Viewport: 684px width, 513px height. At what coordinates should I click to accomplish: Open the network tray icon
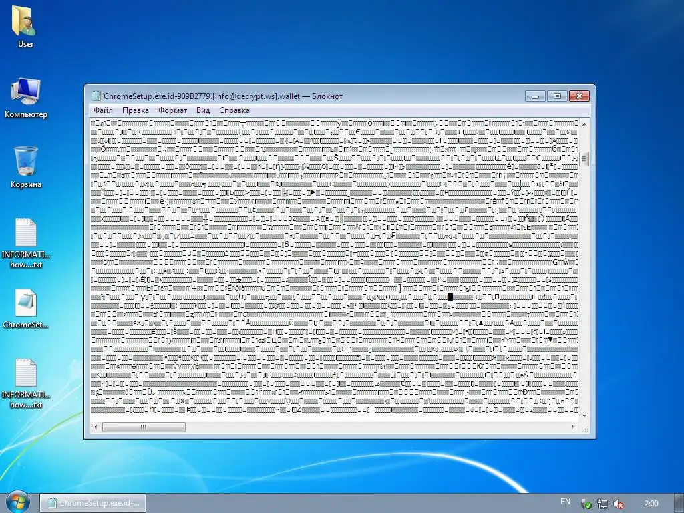[603, 504]
